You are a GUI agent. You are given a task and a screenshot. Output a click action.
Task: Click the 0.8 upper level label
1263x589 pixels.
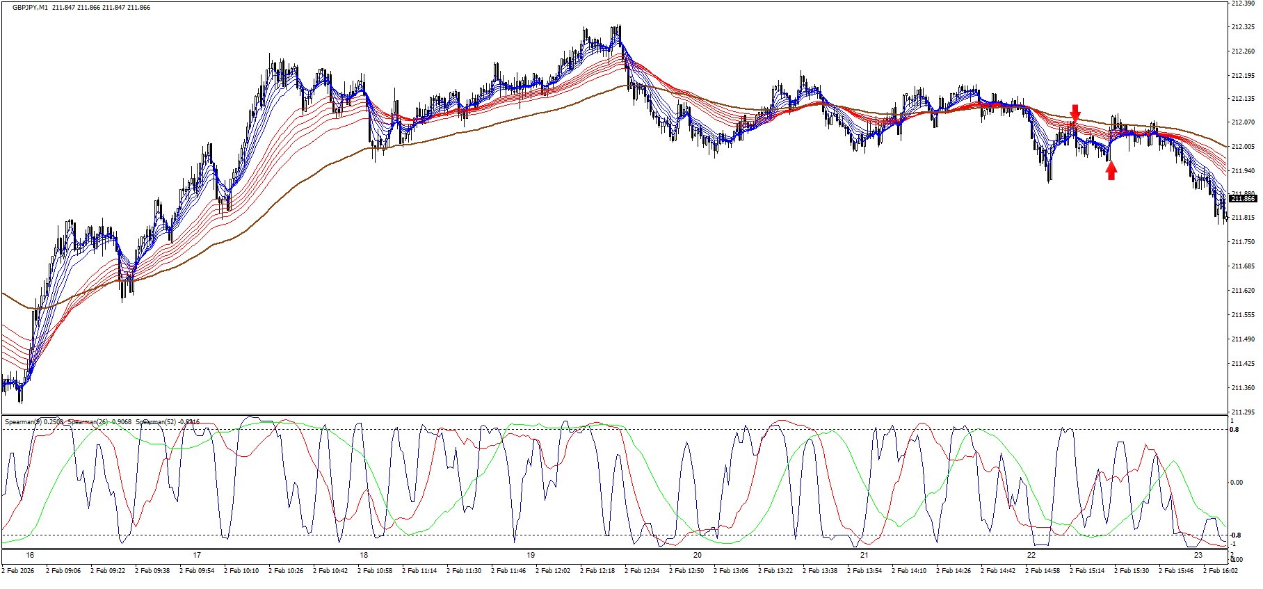coord(1234,430)
